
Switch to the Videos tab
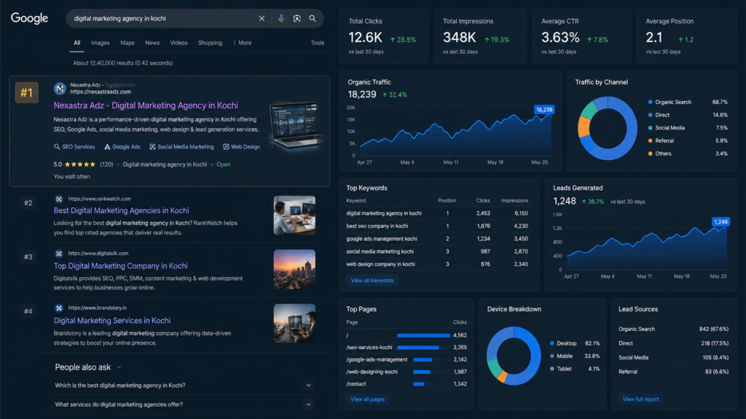(179, 43)
